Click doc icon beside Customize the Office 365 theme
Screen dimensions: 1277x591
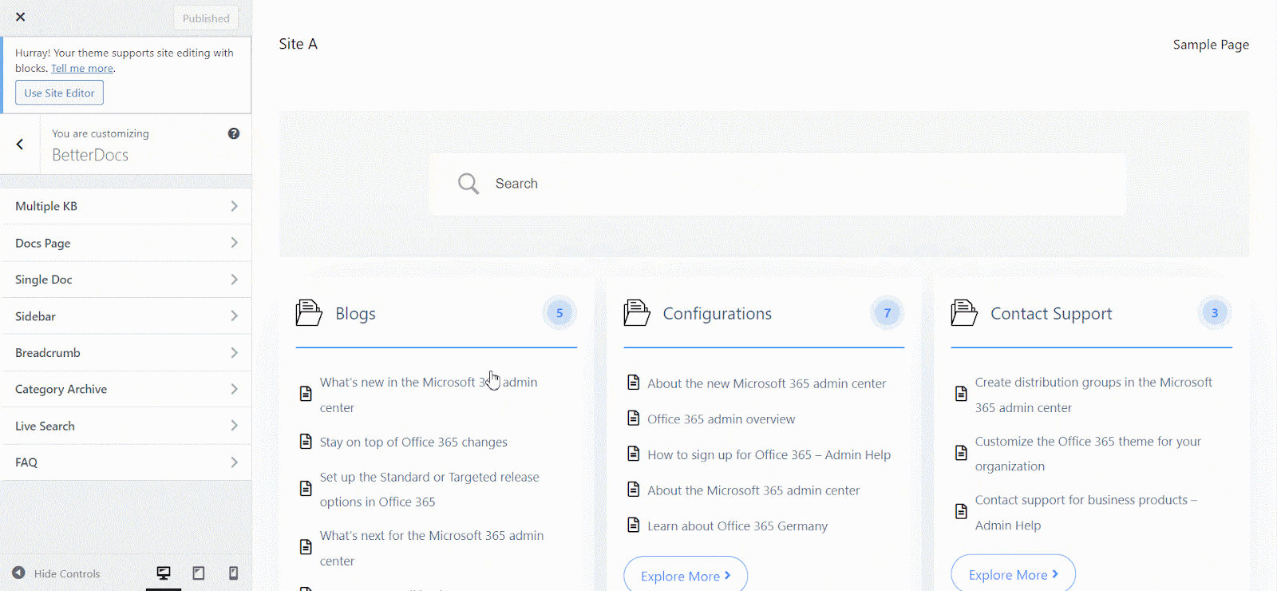pos(961,453)
